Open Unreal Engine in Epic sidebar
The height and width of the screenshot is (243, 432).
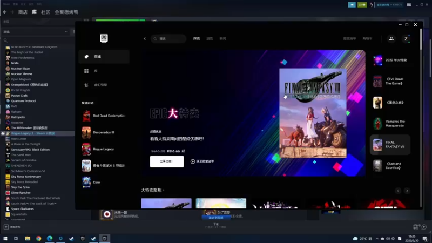point(104,85)
